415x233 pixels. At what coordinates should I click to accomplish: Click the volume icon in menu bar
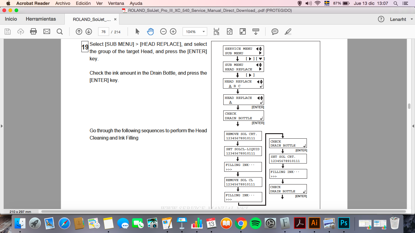pos(308,3)
